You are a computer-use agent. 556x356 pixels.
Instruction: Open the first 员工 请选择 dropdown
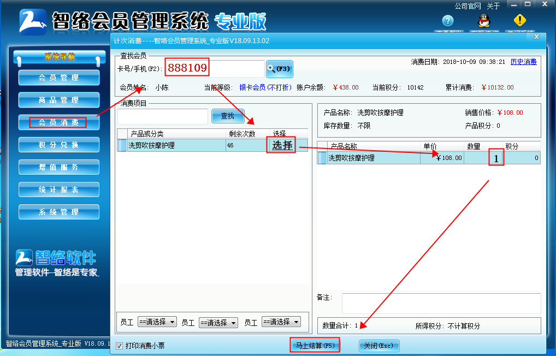[x=157, y=322]
